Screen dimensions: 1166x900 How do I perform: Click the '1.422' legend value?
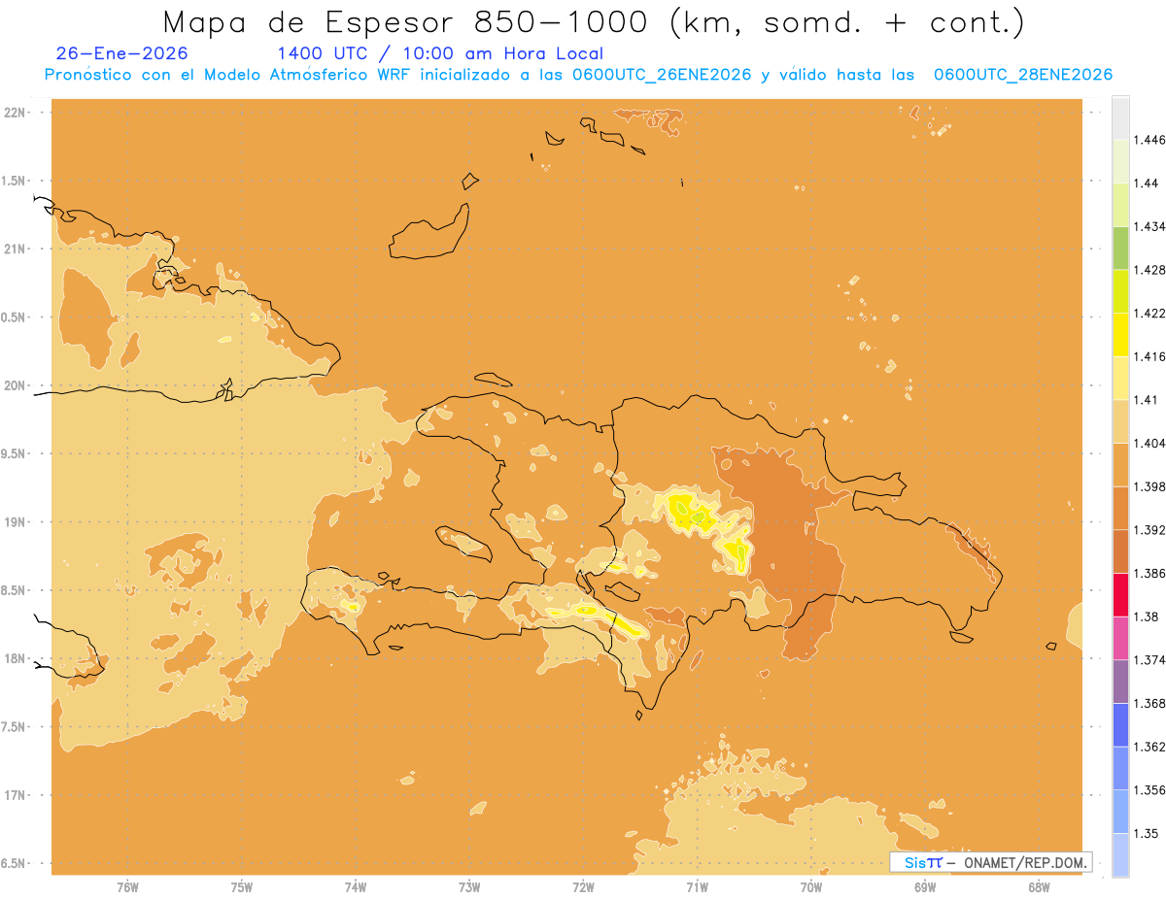1149,313
